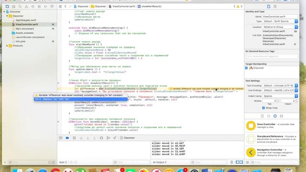Reveal file in Finder arrow icon
The width and height of the screenshot is (306, 172).
295,44
